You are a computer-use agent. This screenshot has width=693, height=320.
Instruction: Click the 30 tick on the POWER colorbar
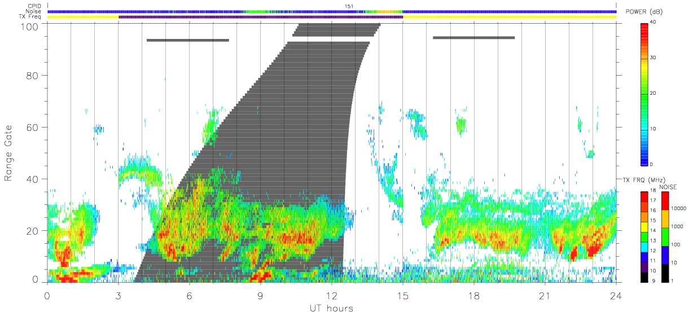coord(653,58)
